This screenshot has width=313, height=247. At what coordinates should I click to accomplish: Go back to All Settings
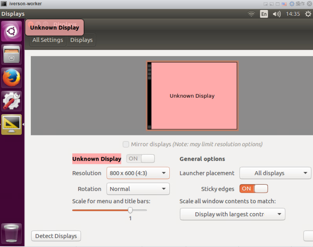pyautogui.click(x=48, y=40)
